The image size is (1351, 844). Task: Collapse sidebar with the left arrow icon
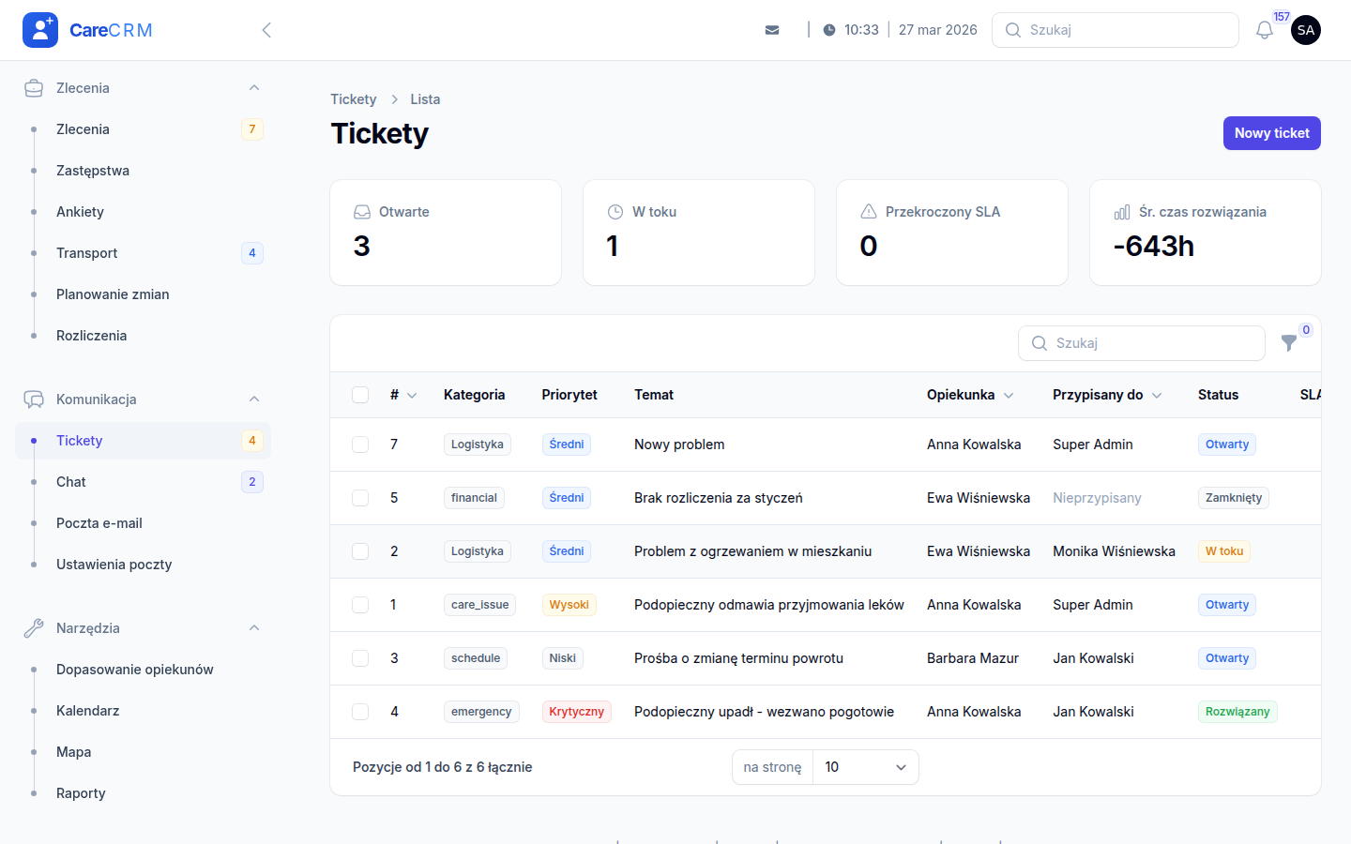[266, 30]
